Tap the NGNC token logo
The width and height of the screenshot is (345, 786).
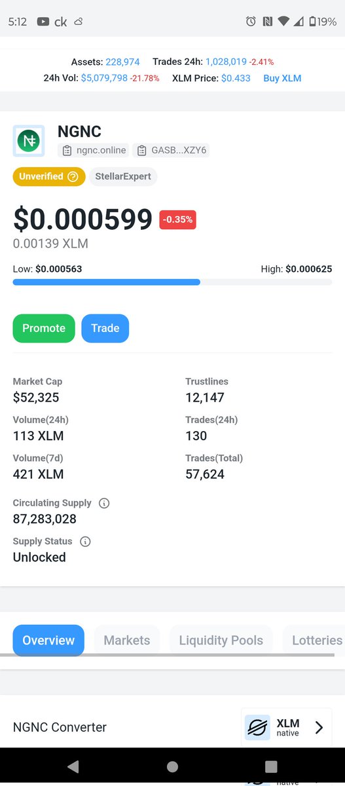tap(29, 140)
